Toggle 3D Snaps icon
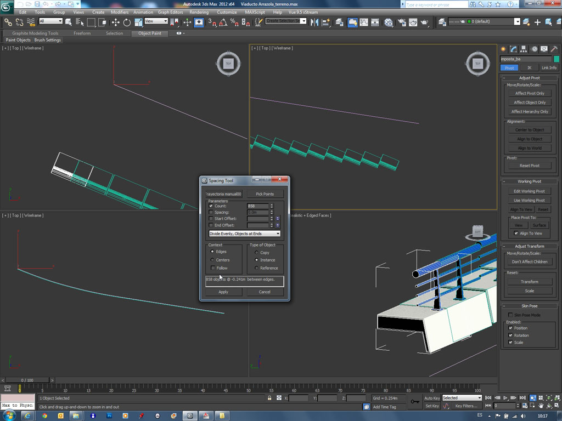This screenshot has width=562, height=421. [212, 22]
